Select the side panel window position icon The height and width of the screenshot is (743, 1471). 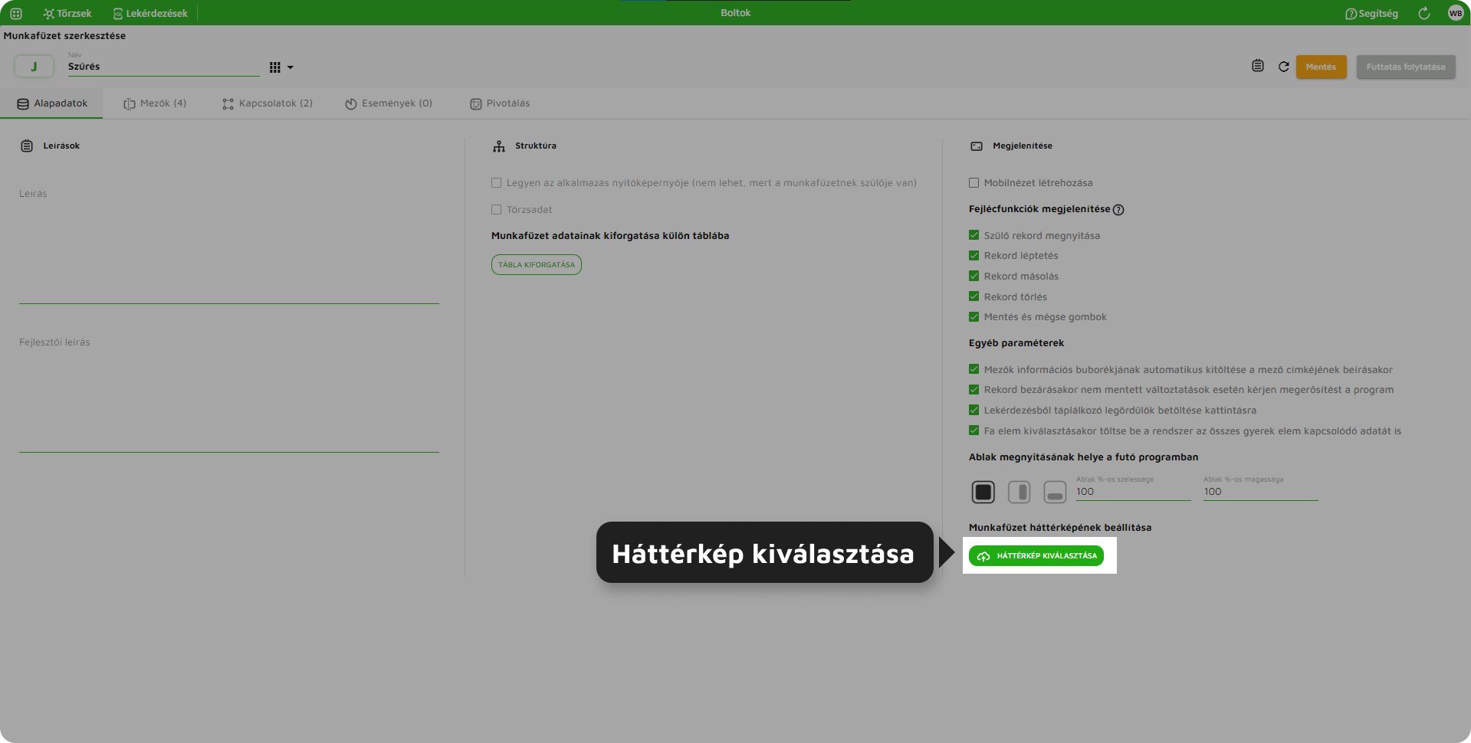tap(1019, 492)
